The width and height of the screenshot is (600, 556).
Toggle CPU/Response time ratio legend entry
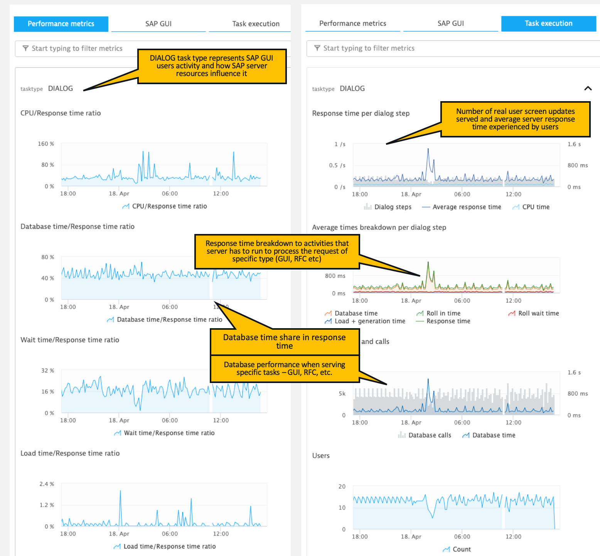point(165,206)
